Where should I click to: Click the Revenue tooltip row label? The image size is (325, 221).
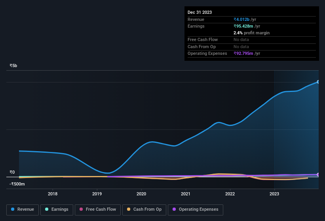(x=196, y=19)
